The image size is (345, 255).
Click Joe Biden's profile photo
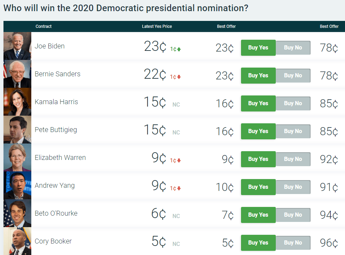pyautogui.click(x=17, y=46)
